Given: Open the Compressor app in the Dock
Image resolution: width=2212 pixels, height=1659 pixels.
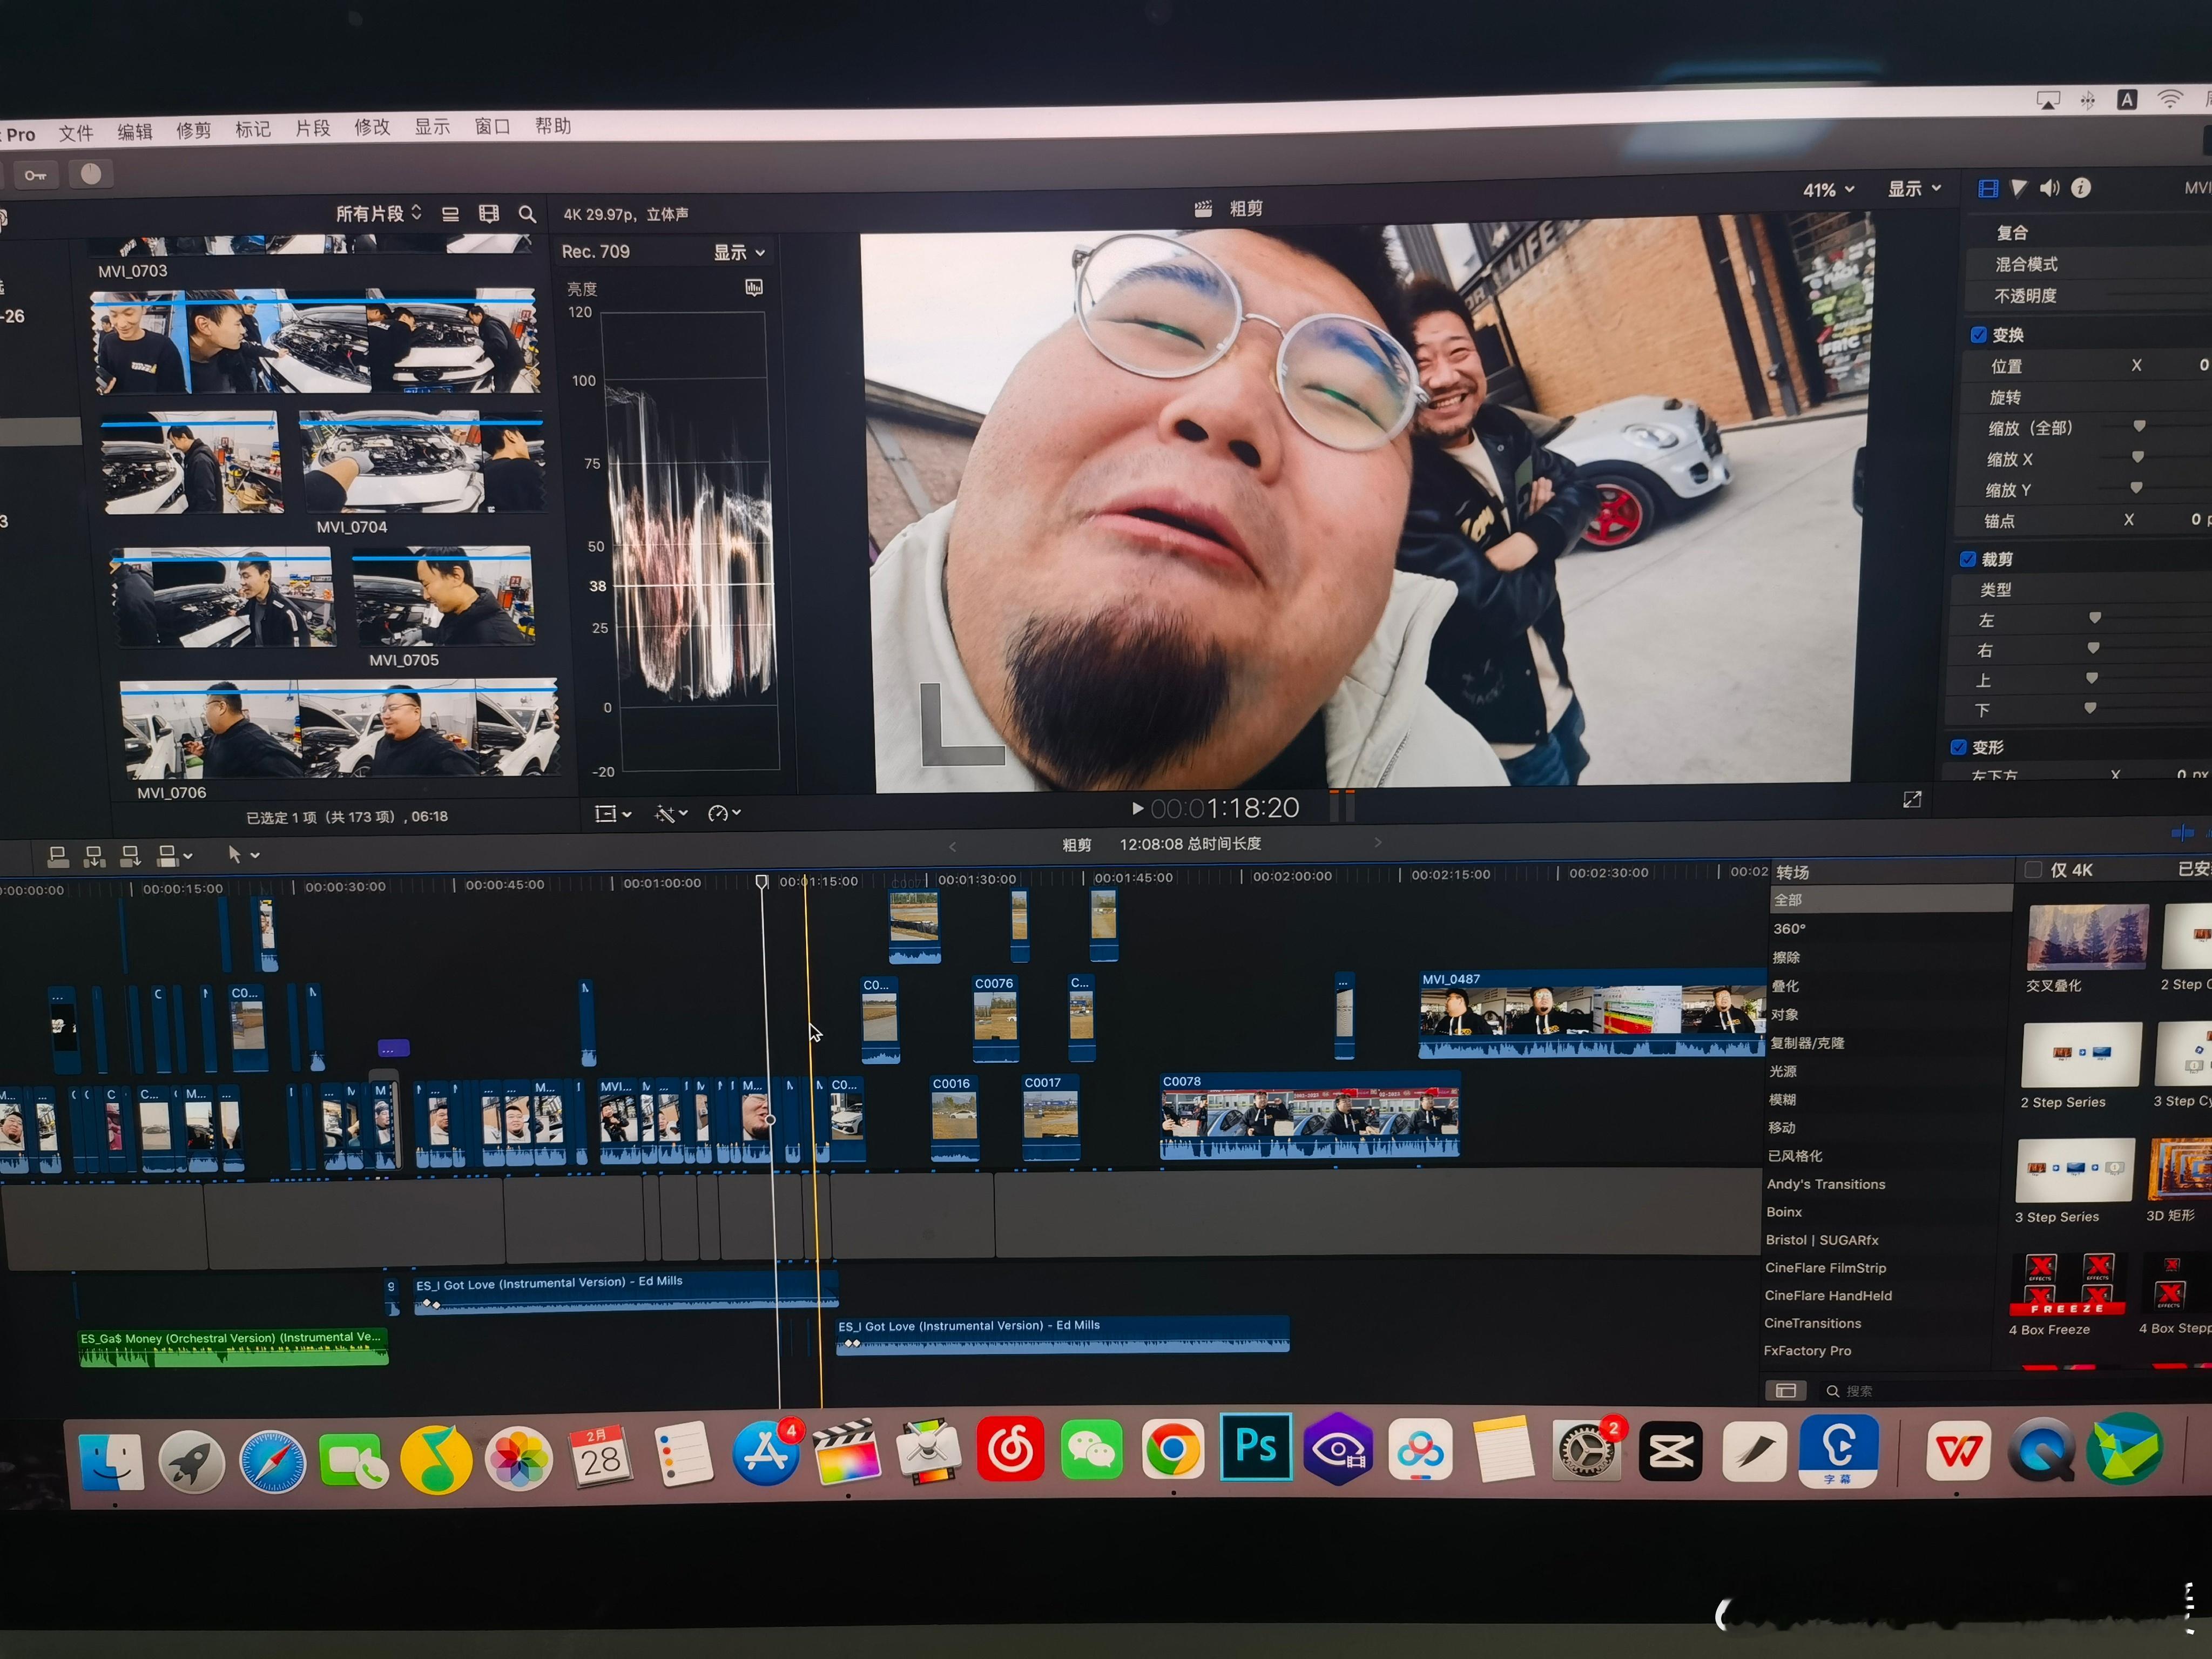Looking at the screenshot, I should pyautogui.click(x=928, y=1451).
